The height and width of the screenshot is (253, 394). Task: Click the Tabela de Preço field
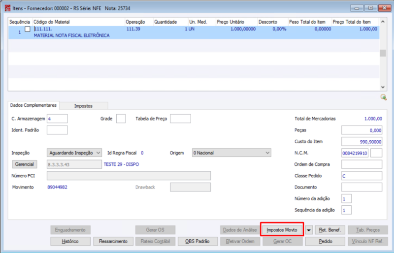pos(180,119)
